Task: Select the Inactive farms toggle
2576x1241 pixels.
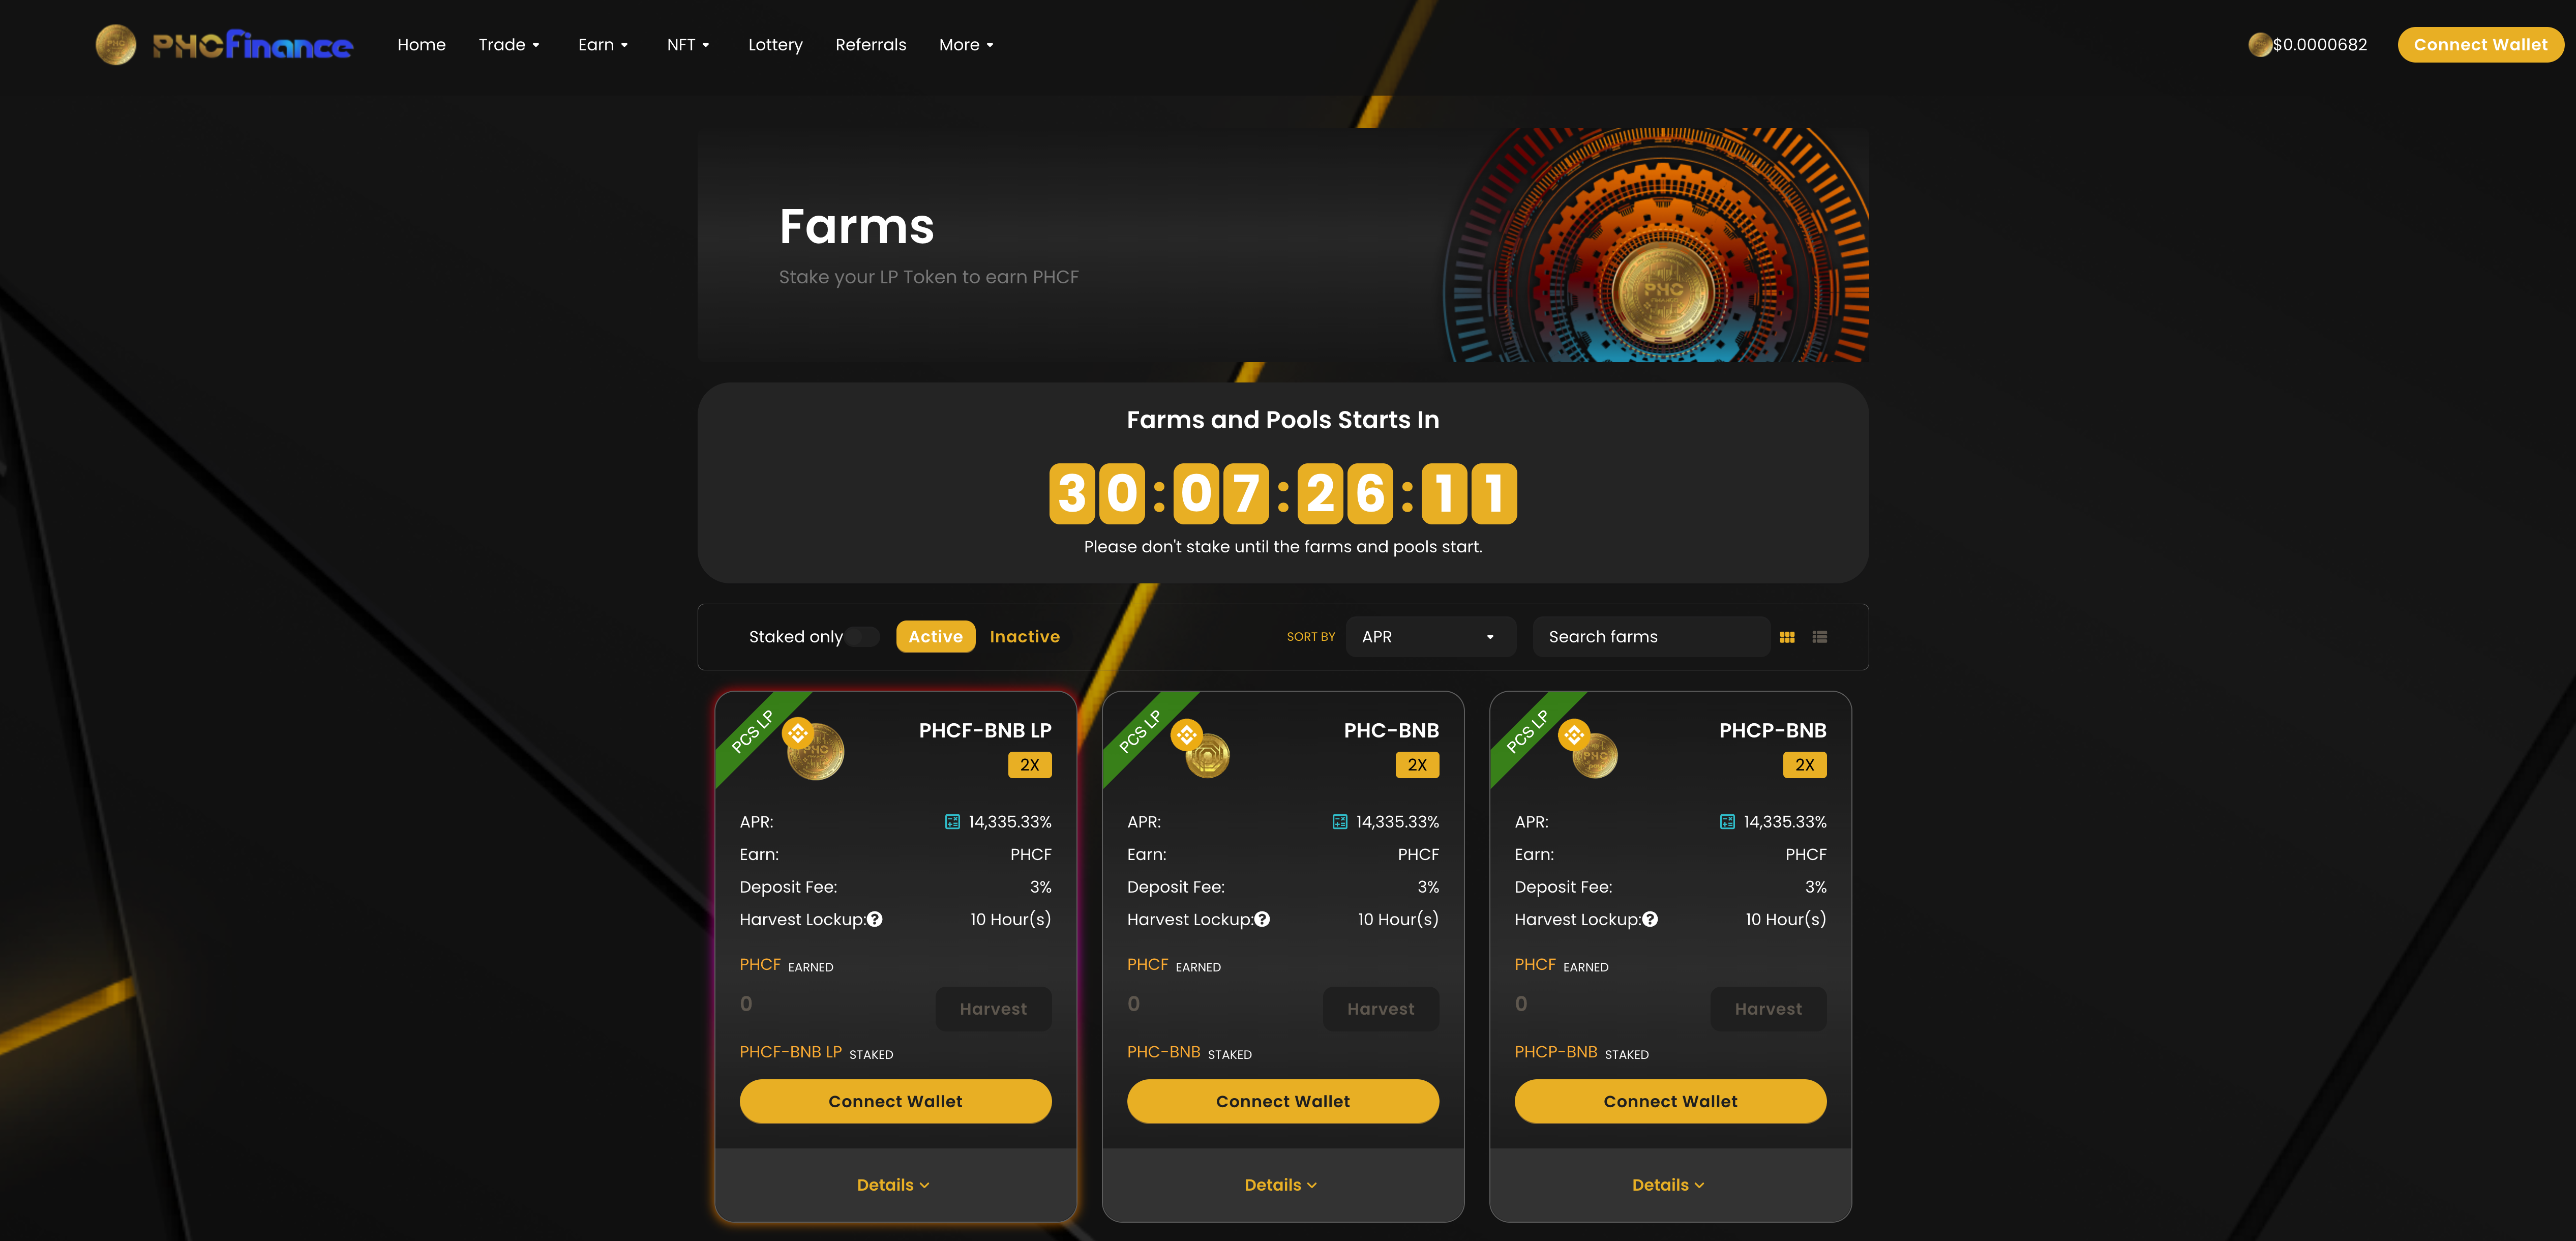Action: point(1024,637)
